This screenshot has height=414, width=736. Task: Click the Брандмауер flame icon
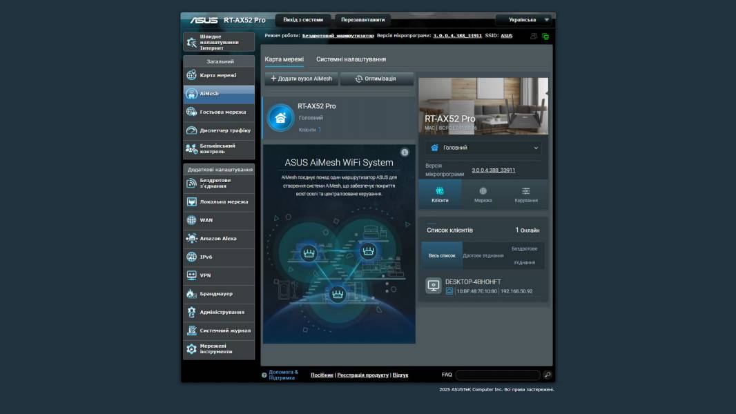[192, 294]
